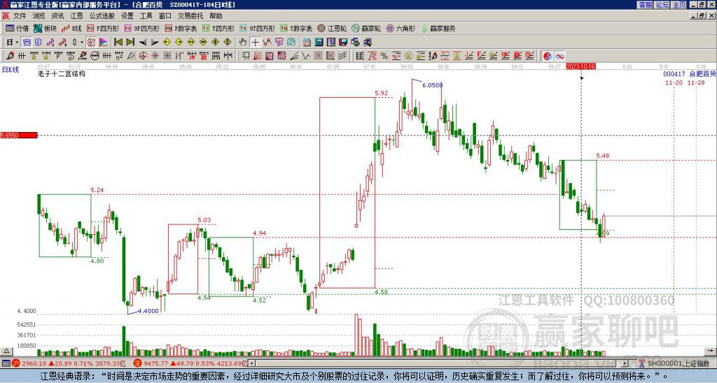
Task: Open the calculator icon
Action: (x=319, y=43)
